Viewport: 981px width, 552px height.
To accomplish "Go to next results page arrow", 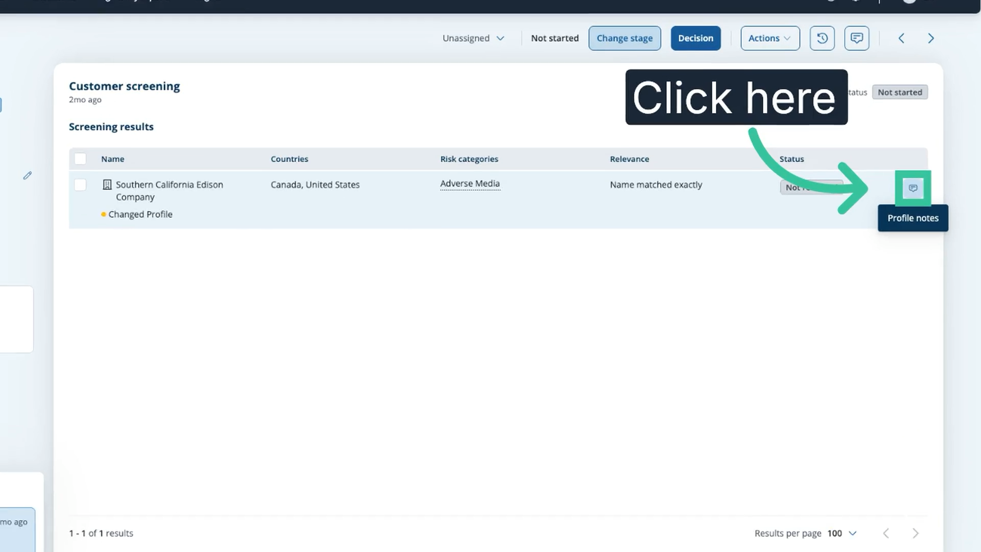I will [916, 533].
